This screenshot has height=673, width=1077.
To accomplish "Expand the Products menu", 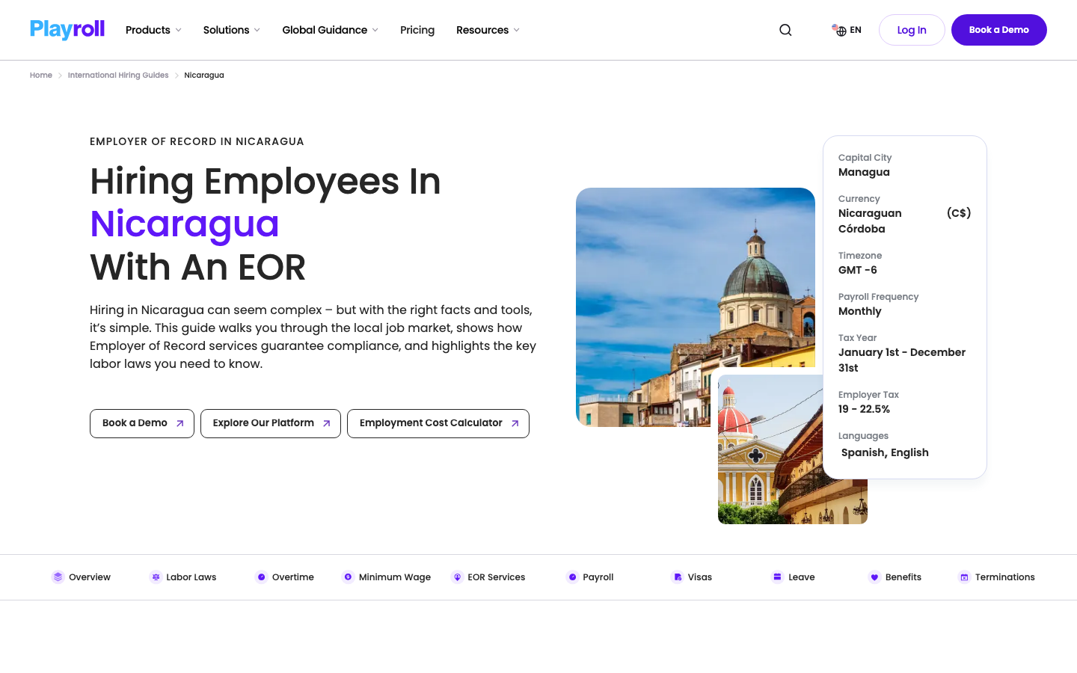I will point(153,30).
